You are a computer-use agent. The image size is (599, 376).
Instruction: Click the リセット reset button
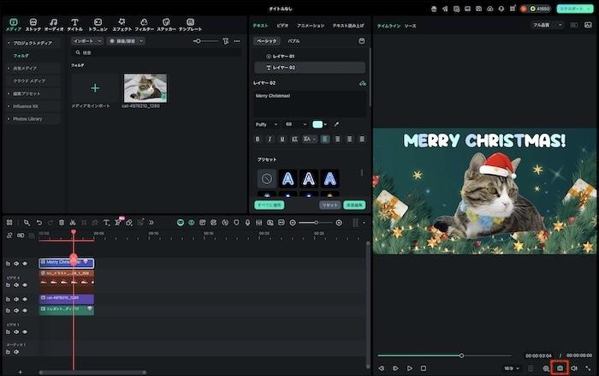point(329,206)
